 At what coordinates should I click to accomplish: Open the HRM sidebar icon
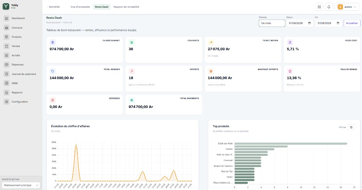[x=6, y=83]
